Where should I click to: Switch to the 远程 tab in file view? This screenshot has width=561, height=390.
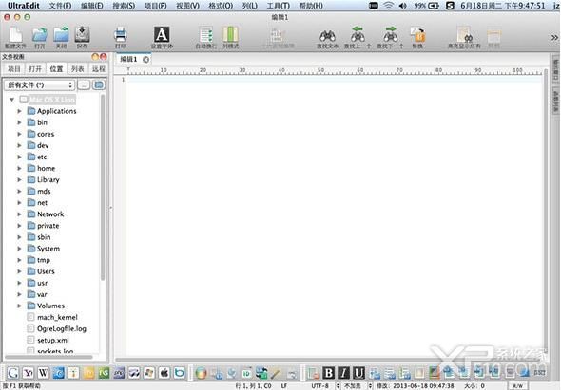coord(98,68)
